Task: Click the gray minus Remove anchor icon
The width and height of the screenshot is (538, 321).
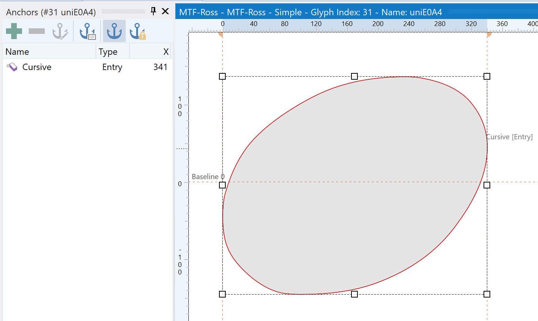Action: point(37,31)
